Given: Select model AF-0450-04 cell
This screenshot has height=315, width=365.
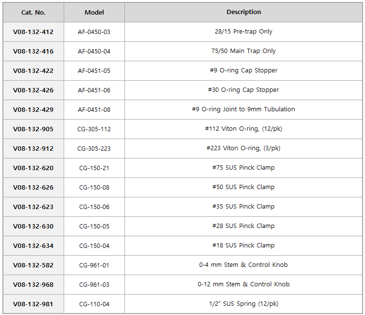Looking at the screenshot, I should click(x=94, y=51).
